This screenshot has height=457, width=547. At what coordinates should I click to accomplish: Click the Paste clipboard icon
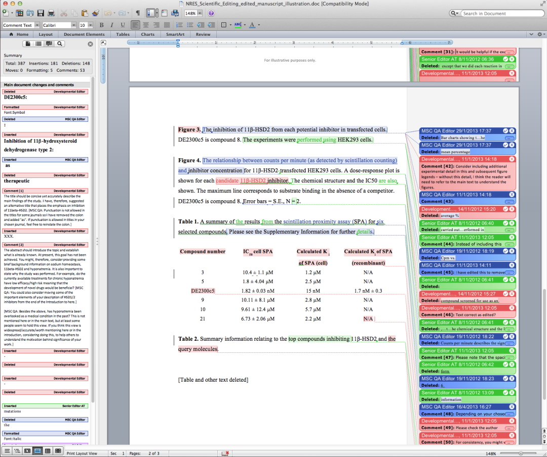(85, 13)
